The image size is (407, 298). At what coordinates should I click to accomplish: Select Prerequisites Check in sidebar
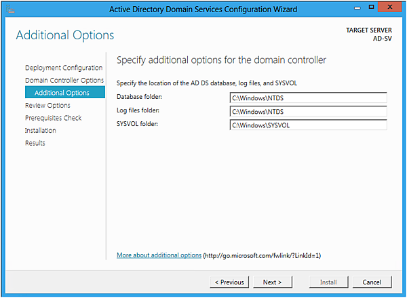(x=53, y=118)
